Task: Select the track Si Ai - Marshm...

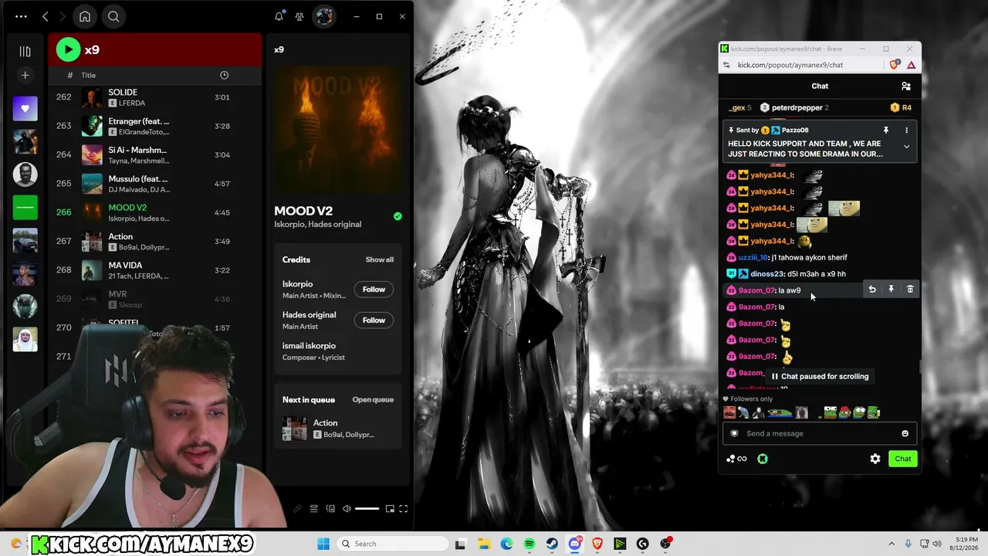Action: click(156, 154)
